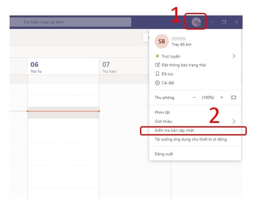The width and height of the screenshot is (253, 210).
Task: Open the SB profile avatar in title bar
Action: coord(196,22)
